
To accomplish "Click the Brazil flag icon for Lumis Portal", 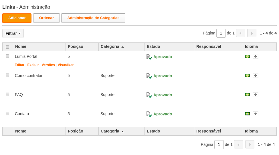I will click(247, 56).
